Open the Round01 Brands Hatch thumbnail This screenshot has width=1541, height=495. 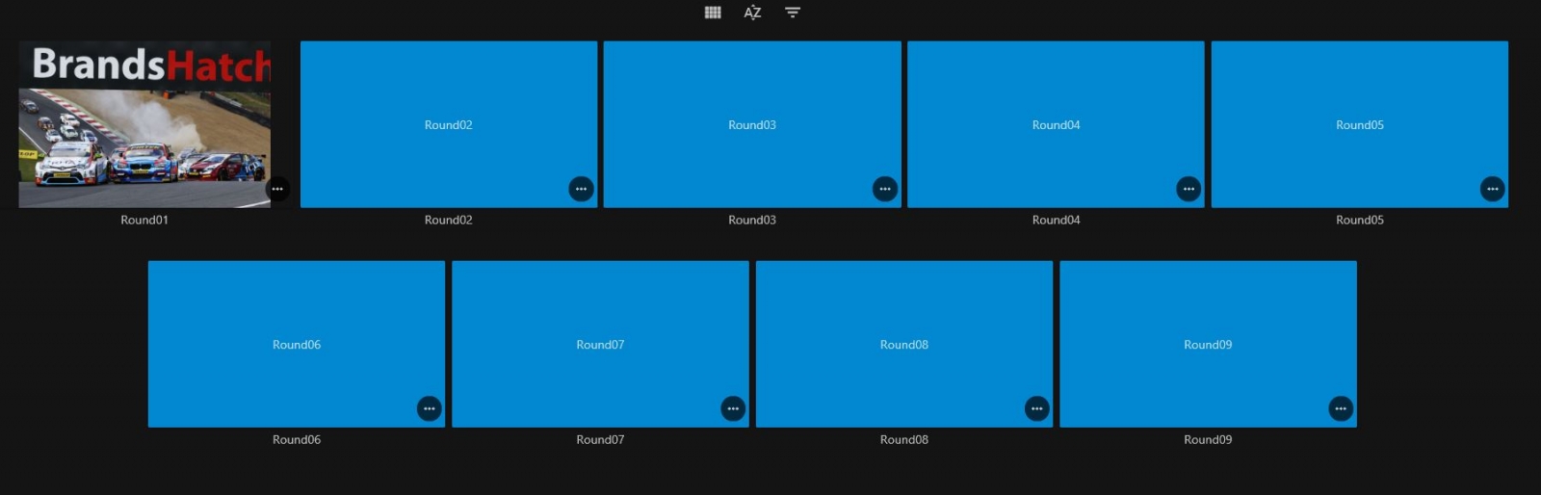point(144,124)
